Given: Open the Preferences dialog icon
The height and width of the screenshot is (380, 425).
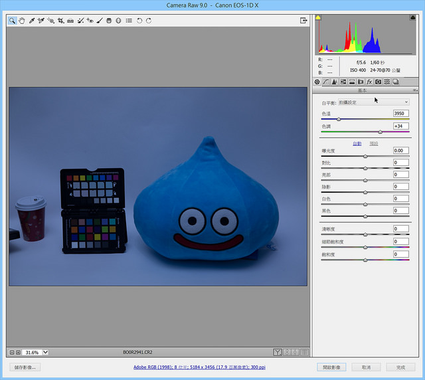Looking at the screenshot, I should click(x=129, y=21).
